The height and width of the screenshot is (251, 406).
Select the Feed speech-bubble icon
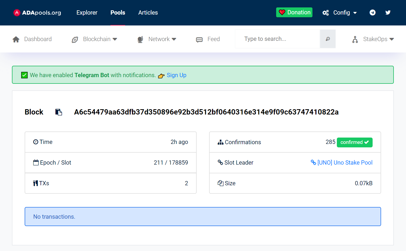[x=199, y=39]
